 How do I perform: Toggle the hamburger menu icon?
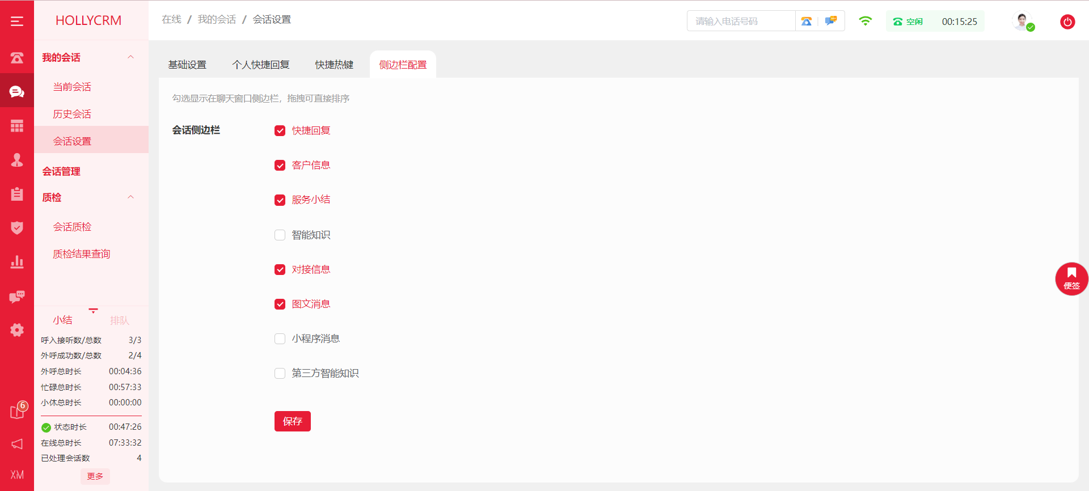click(17, 22)
